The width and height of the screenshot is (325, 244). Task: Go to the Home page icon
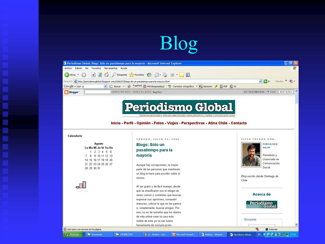pyautogui.click(x=107, y=75)
